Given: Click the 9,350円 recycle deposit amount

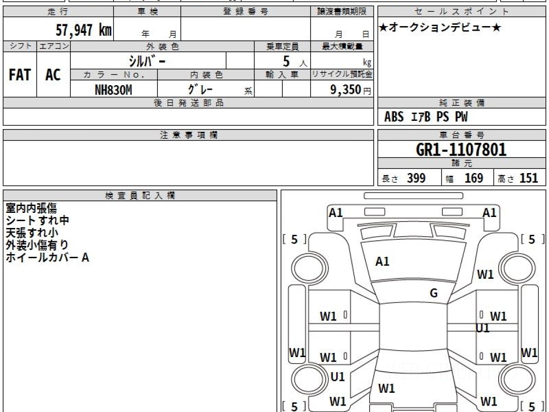Looking at the screenshot, I should click(350, 90).
